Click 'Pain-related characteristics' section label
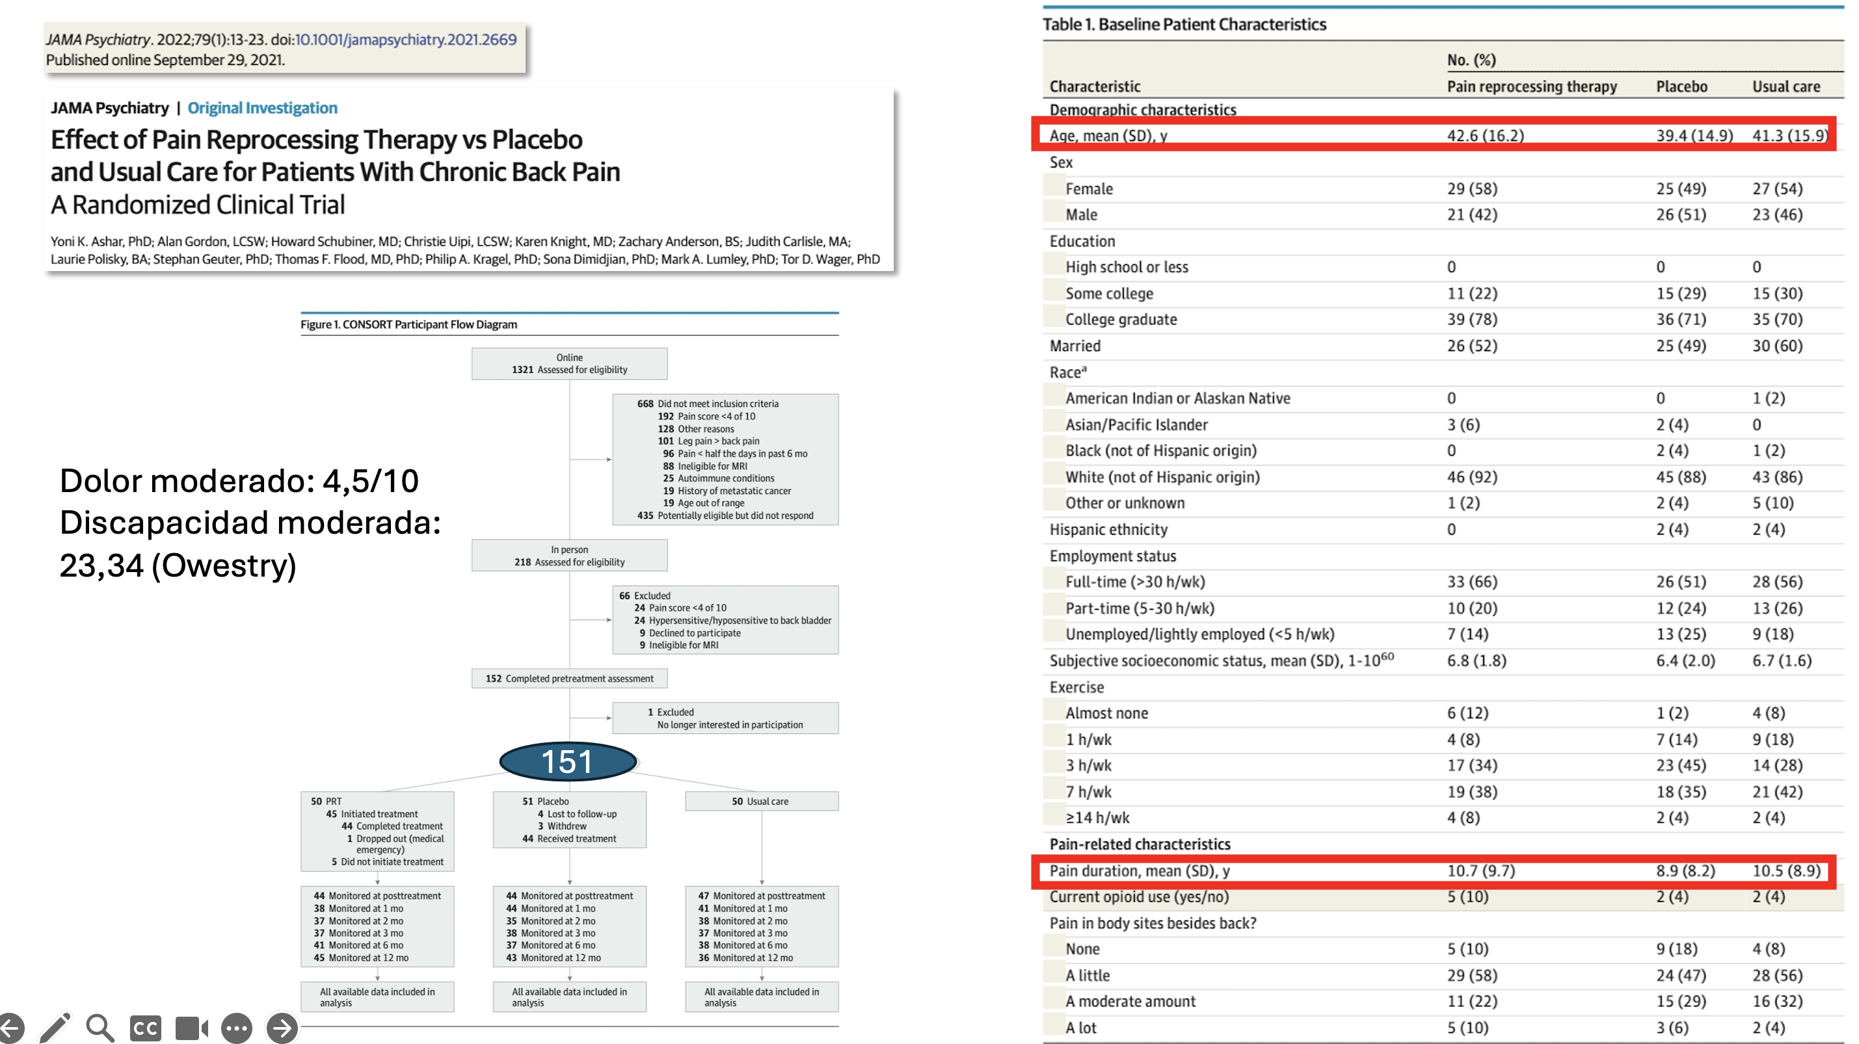This screenshot has height=1044, width=1859. (1140, 844)
